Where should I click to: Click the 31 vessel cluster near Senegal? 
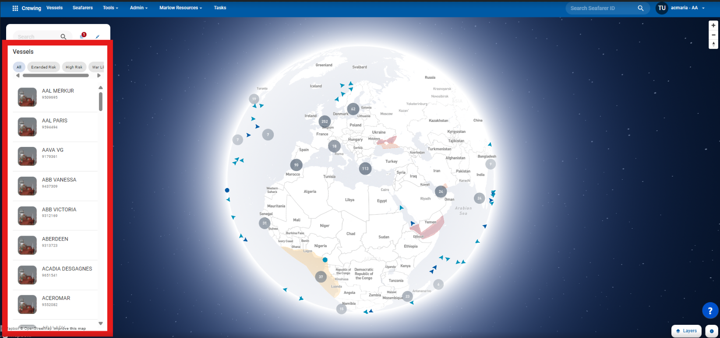click(x=264, y=223)
